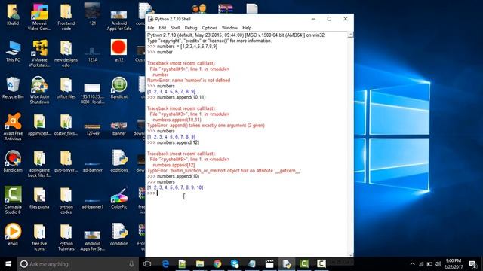483x271 pixels.
Task: Select the free live icons folder
Action: pyautogui.click(x=39, y=236)
